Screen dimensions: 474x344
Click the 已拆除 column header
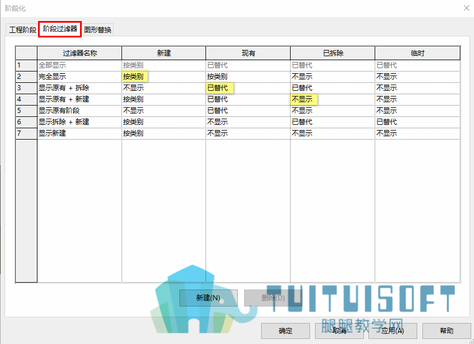click(333, 53)
